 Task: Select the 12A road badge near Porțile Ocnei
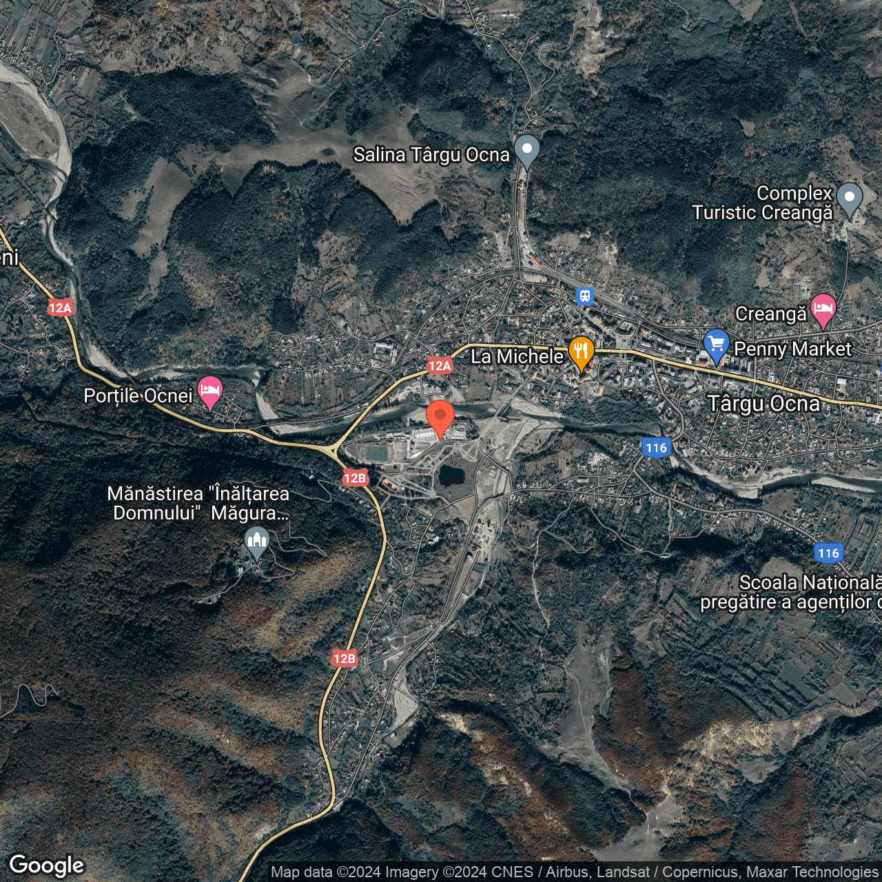[60, 308]
